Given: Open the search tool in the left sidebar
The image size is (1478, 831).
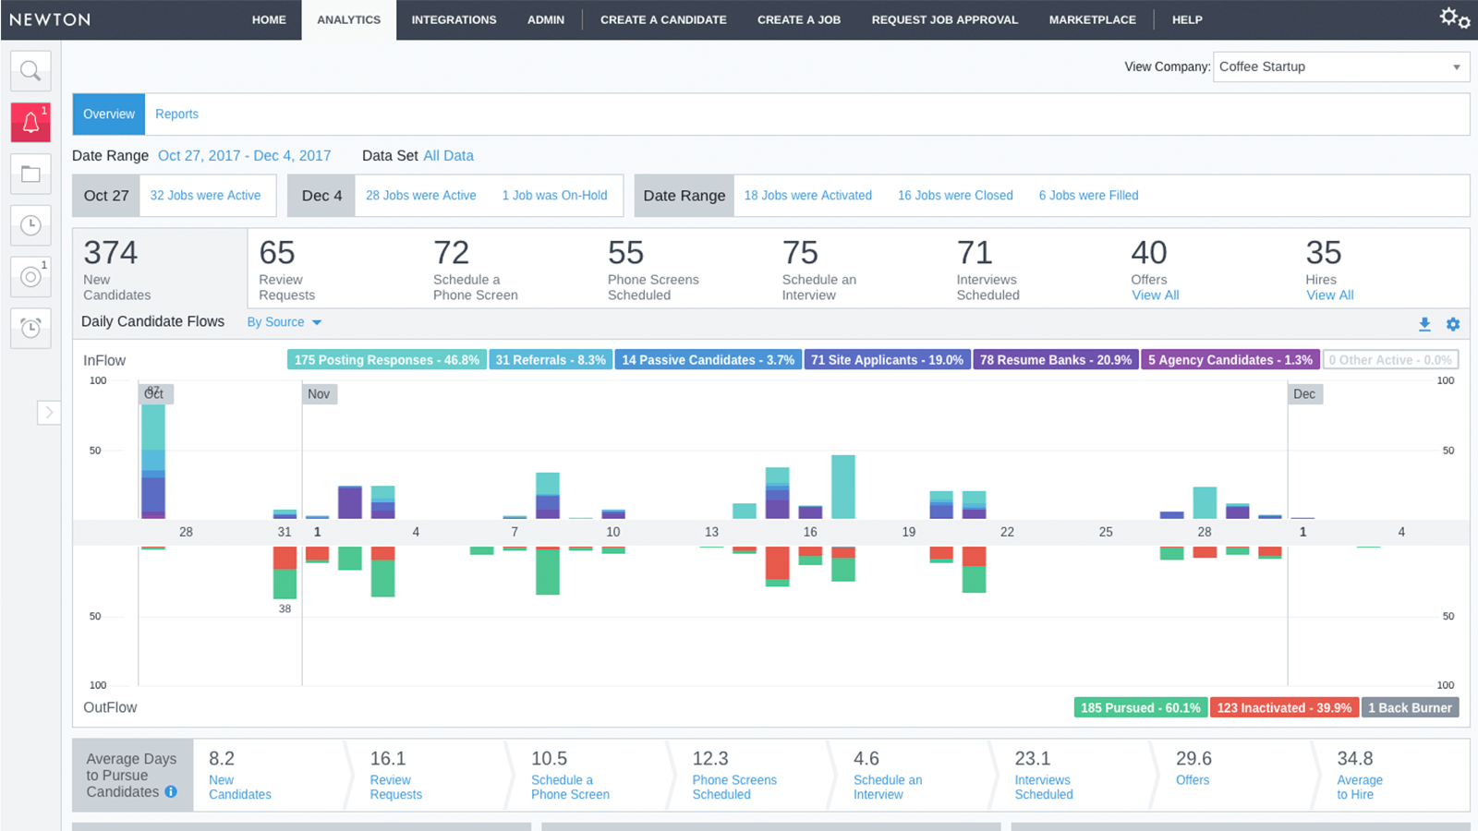Looking at the screenshot, I should 30,70.
